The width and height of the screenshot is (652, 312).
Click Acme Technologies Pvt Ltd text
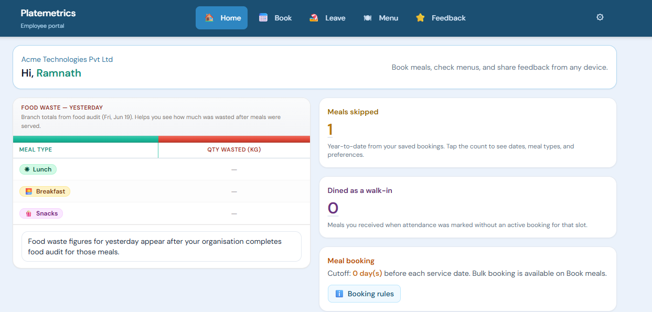(x=67, y=59)
